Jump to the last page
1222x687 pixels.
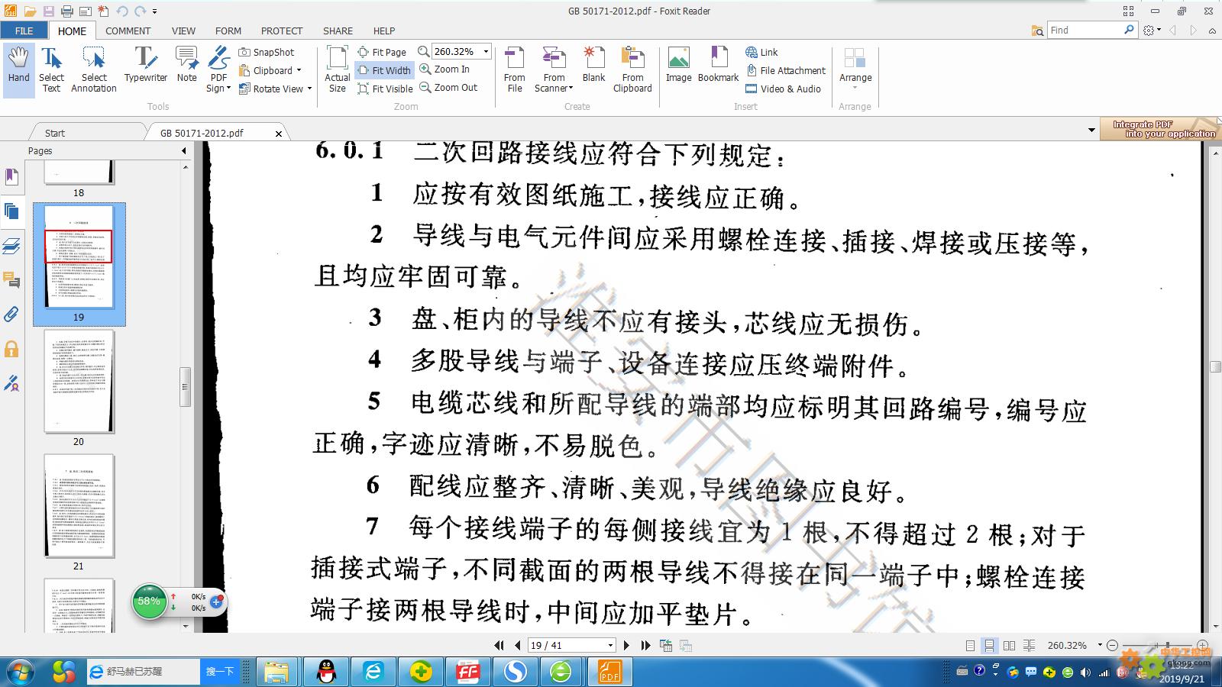coord(645,646)
